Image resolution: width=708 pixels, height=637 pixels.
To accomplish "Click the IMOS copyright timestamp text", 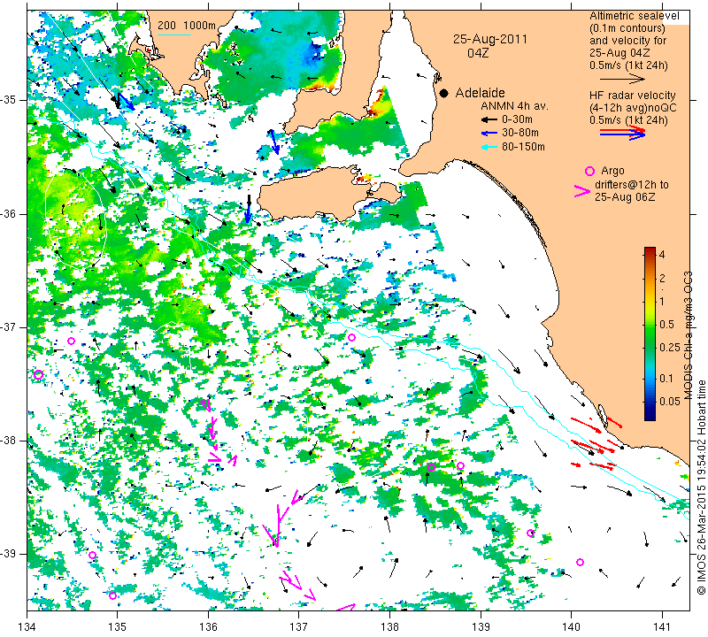I will (x=701, y=487).
